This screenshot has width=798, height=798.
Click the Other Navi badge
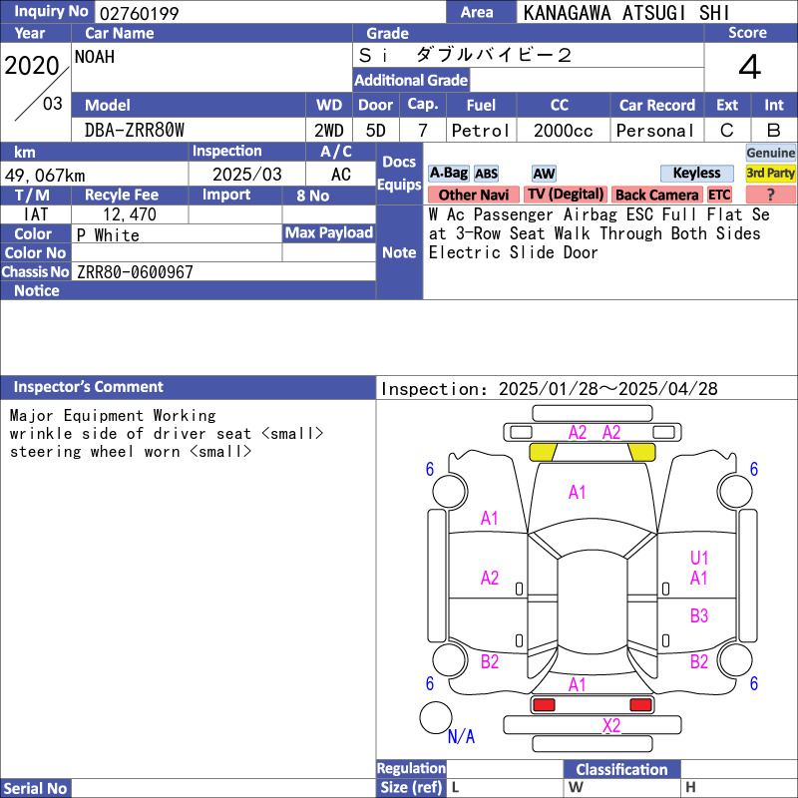point(473,195)
